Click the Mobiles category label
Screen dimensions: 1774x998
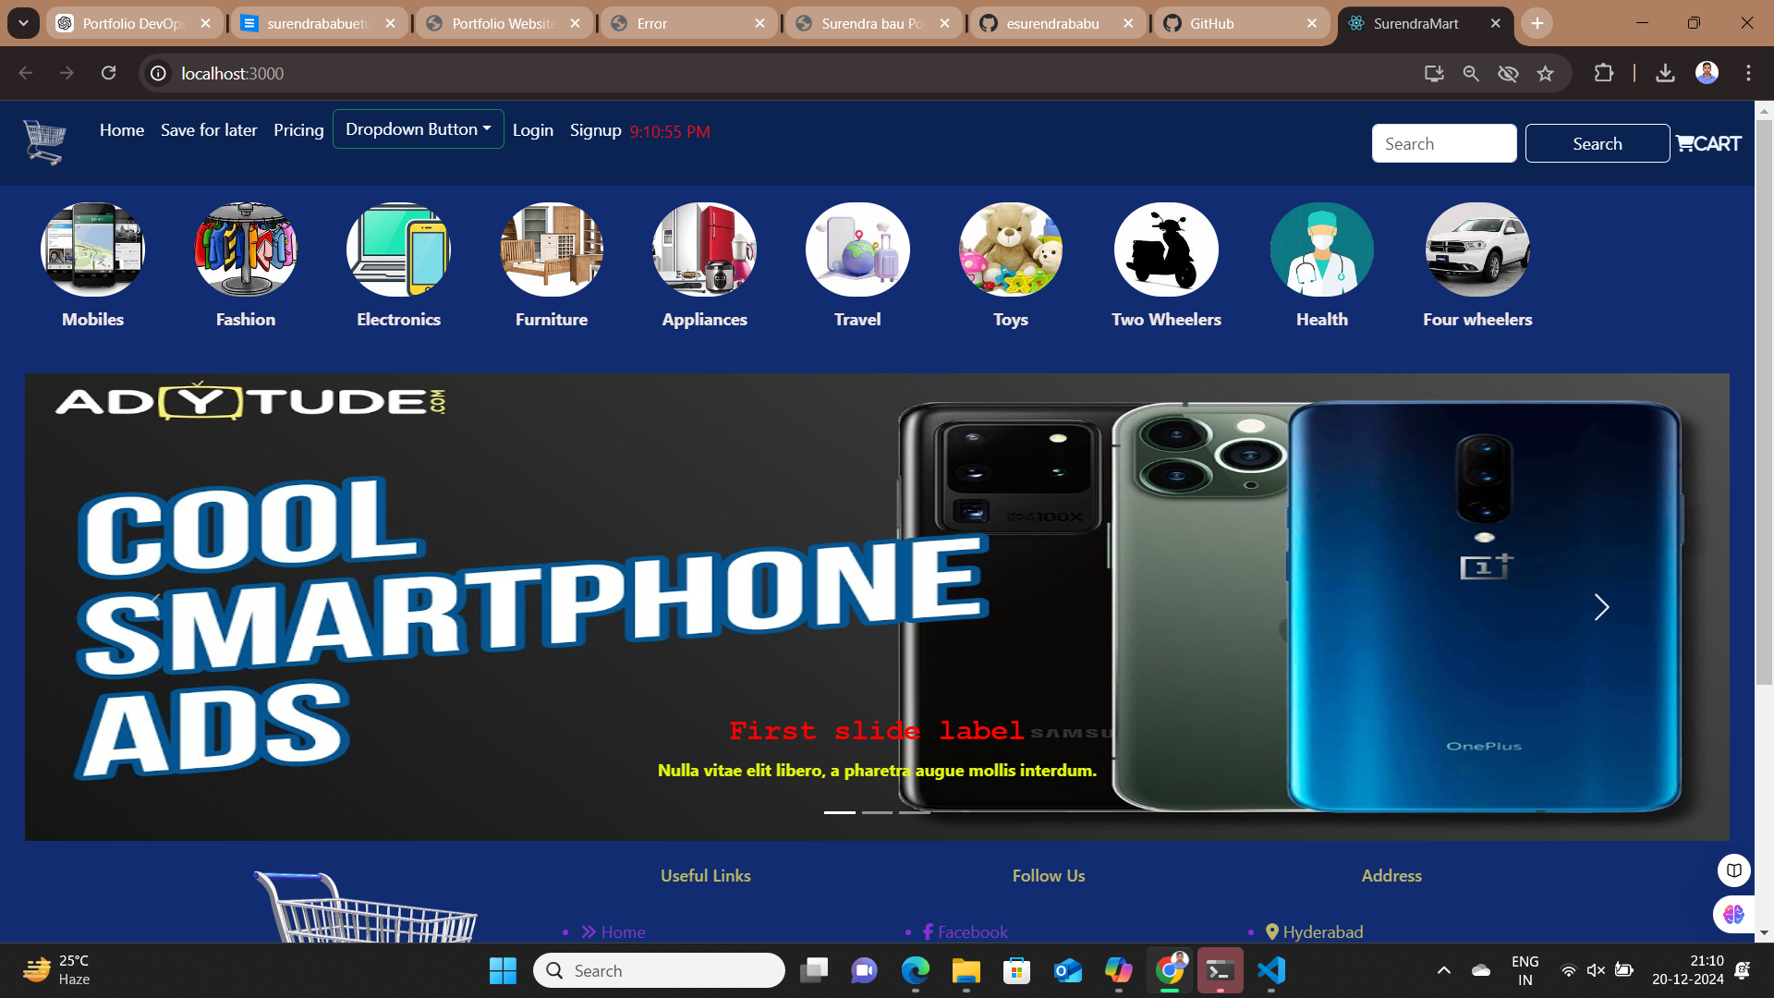pos(92,319)
